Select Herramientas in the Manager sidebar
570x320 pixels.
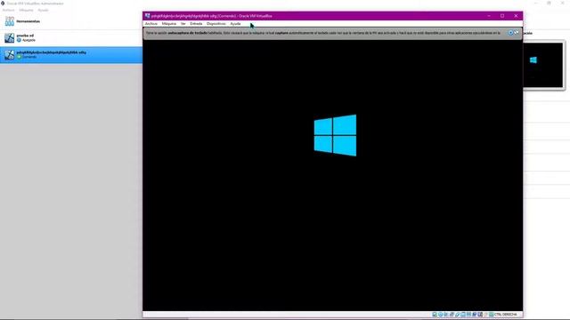click(71, 21)
